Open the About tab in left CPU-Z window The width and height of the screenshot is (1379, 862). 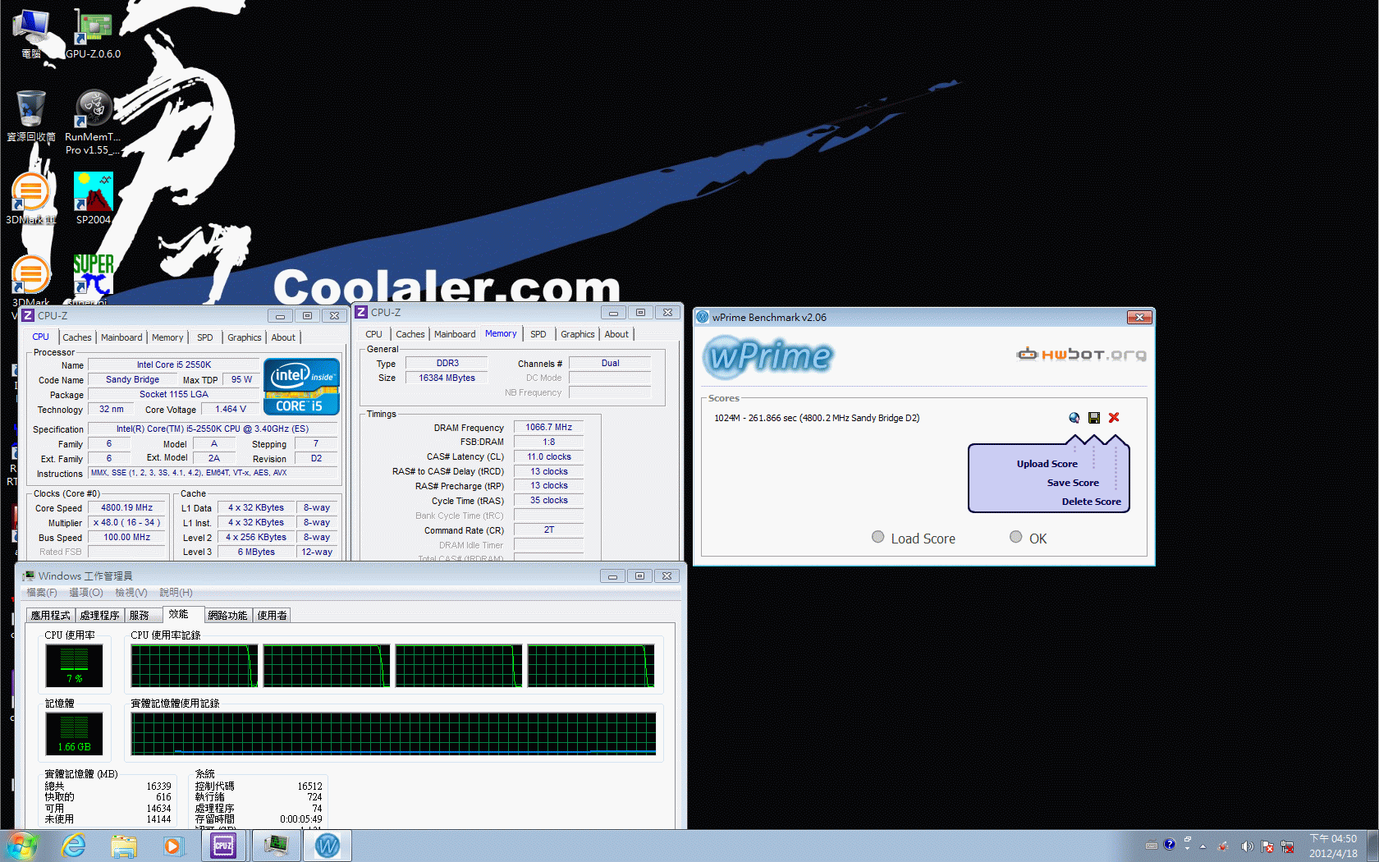tap(283, 337)
